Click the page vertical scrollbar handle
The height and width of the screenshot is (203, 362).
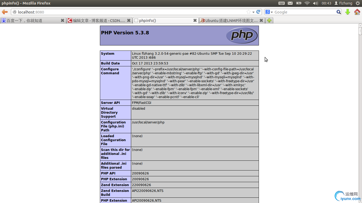coord(360,31)
